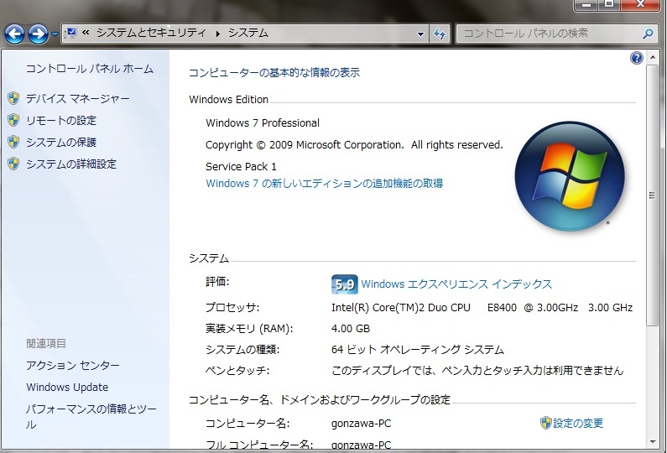Click the gonzawa-PC value beside コンピューター名

tap(361, 424)
